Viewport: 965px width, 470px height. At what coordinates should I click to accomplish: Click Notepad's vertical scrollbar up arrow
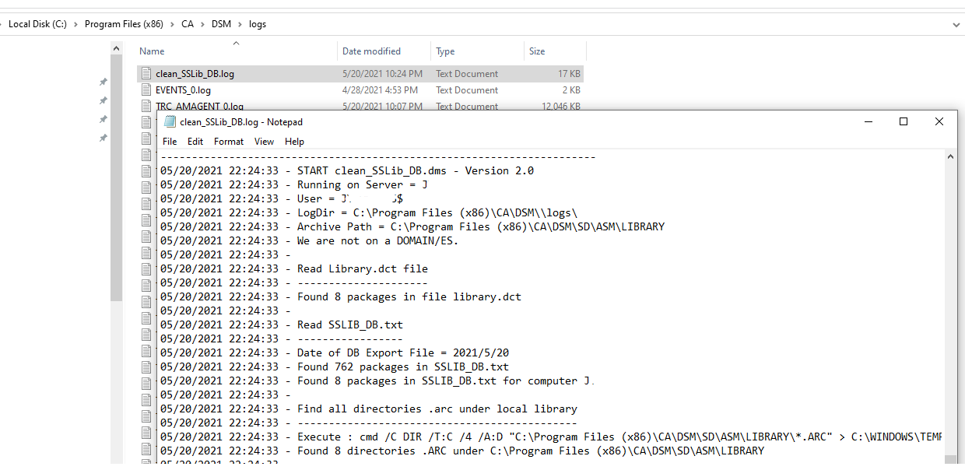pyautogui.click(x=950, y=156)
